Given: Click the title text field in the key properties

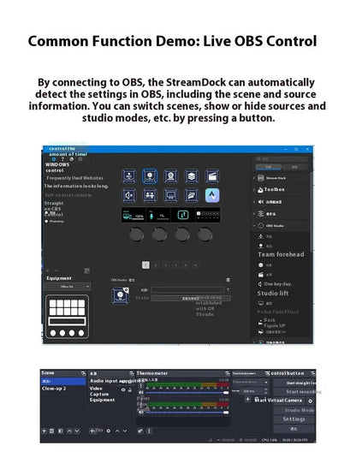Looking at the screenshot, I should 187,290.
